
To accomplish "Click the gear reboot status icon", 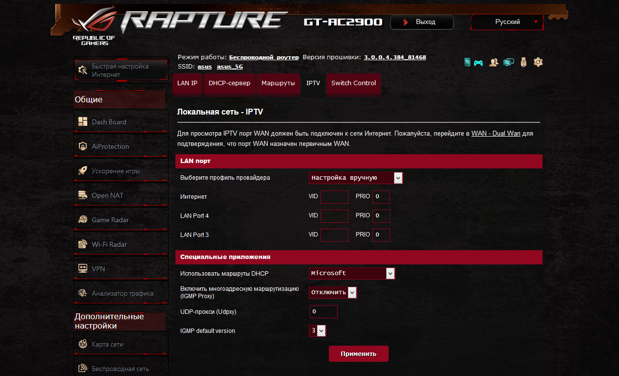I will pyautogui.click(x=538, y=62).
